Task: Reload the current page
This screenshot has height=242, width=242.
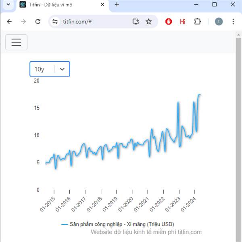Action: [x=38, y=22]
